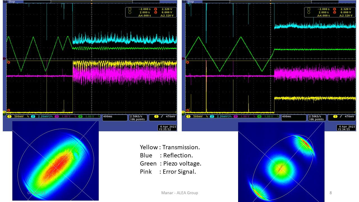Click channel 2 cyan badge on right oscilloscope
This screenshot has width=359, height=202.
click(x=212, y=116)
